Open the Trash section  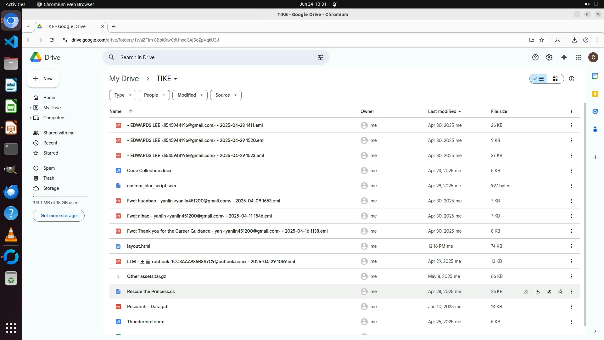48,178
